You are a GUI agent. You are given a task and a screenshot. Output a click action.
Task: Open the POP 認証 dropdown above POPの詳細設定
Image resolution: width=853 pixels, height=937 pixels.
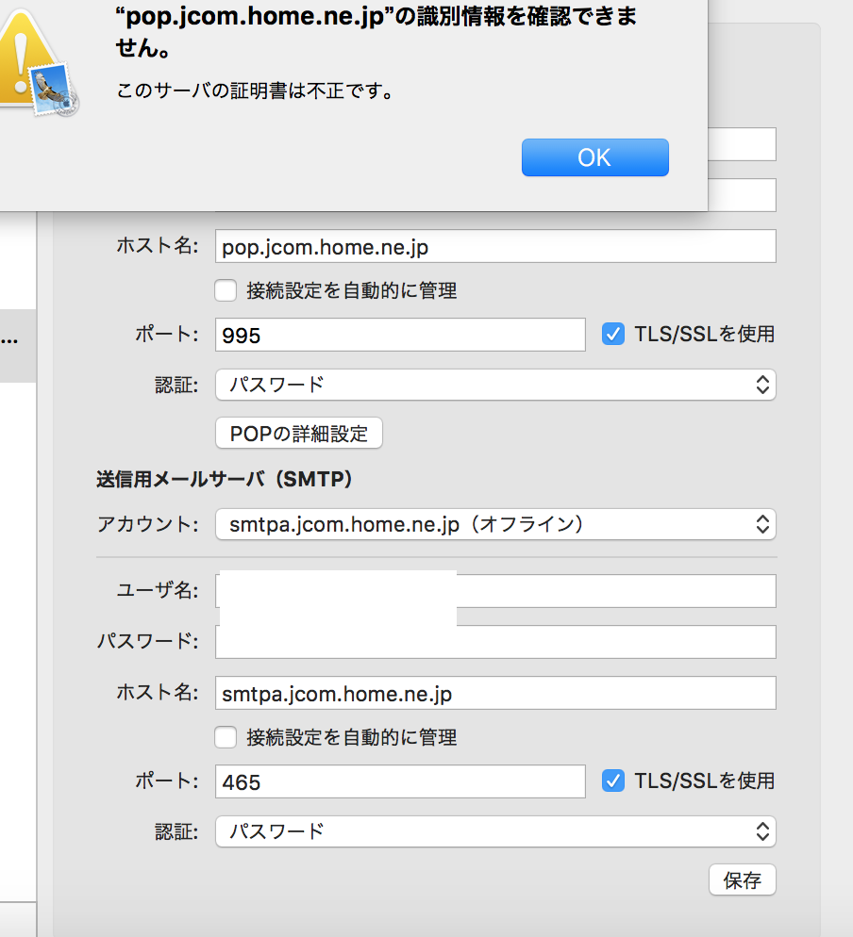(x=494, y=385)
